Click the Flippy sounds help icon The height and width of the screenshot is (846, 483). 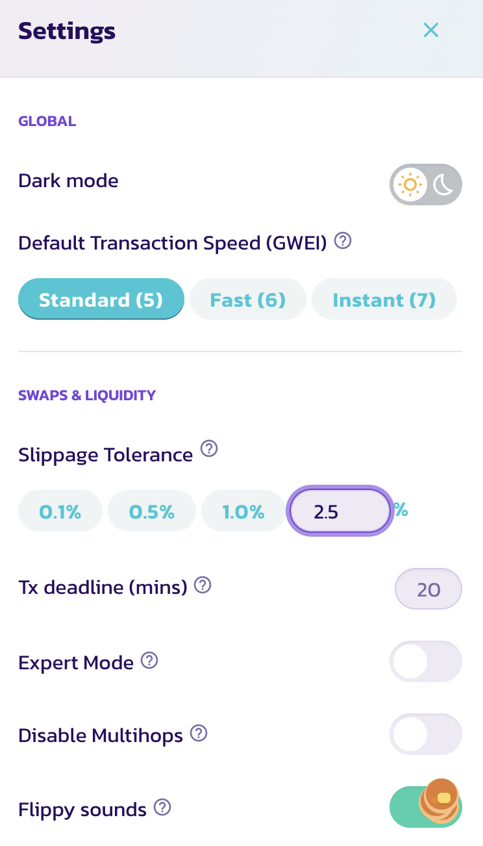pos(162,808)
